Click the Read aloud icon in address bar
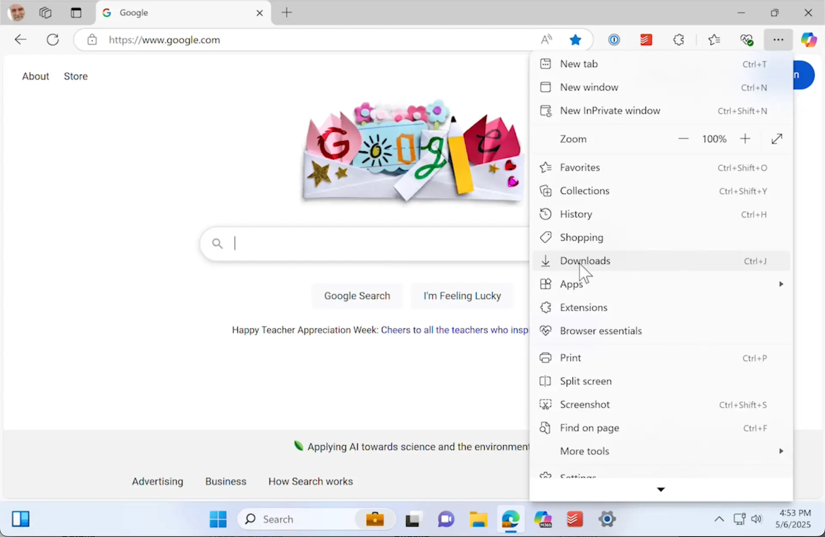This screenshot has height=537, width=825. click(x=546, y=40)
